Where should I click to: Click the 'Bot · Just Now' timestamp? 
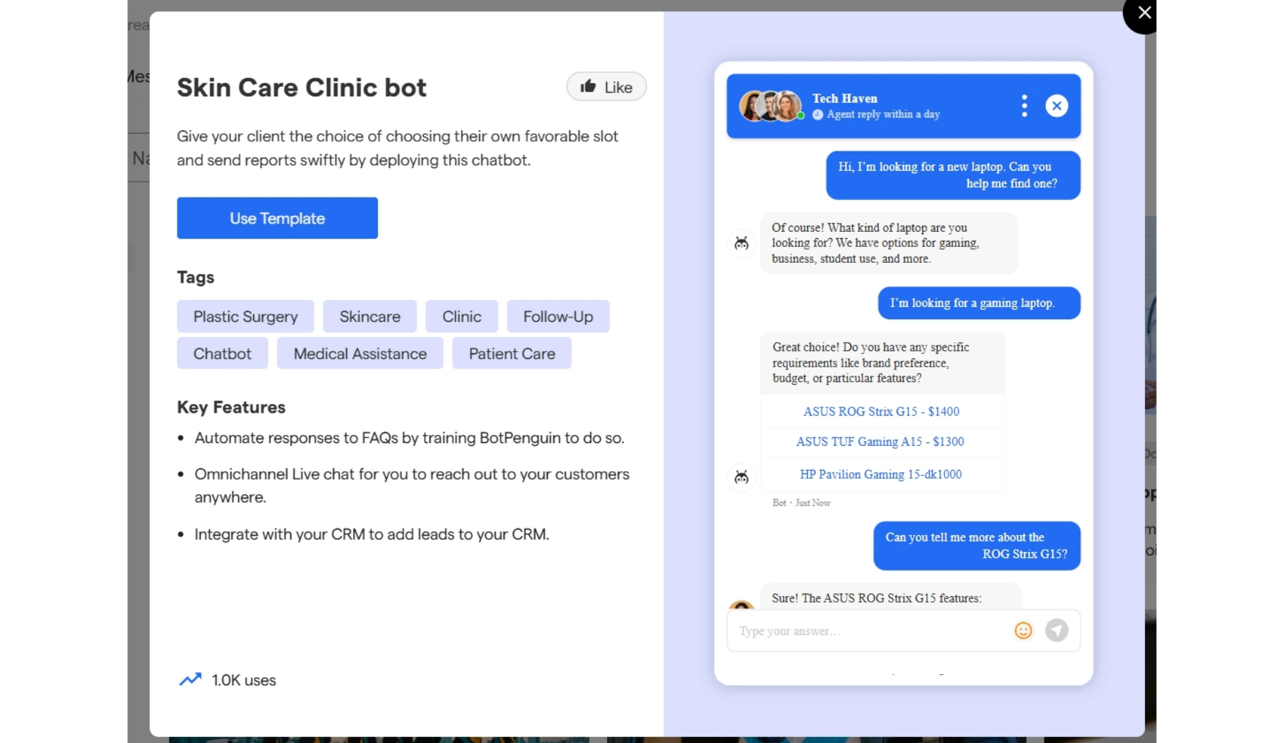(x=801, y=503)
